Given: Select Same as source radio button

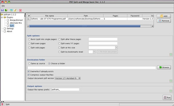Looking at the screenshot, I should (x=29, y=63).
